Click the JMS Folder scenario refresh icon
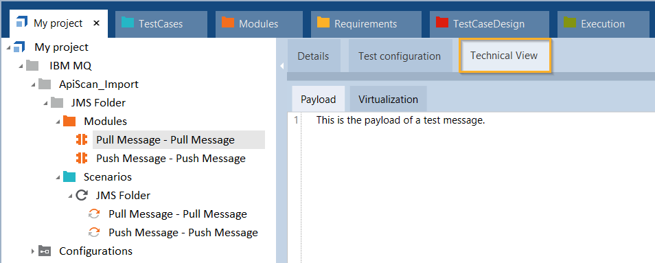The height and width of the screenshot is (263, 655). pos(82,196)
